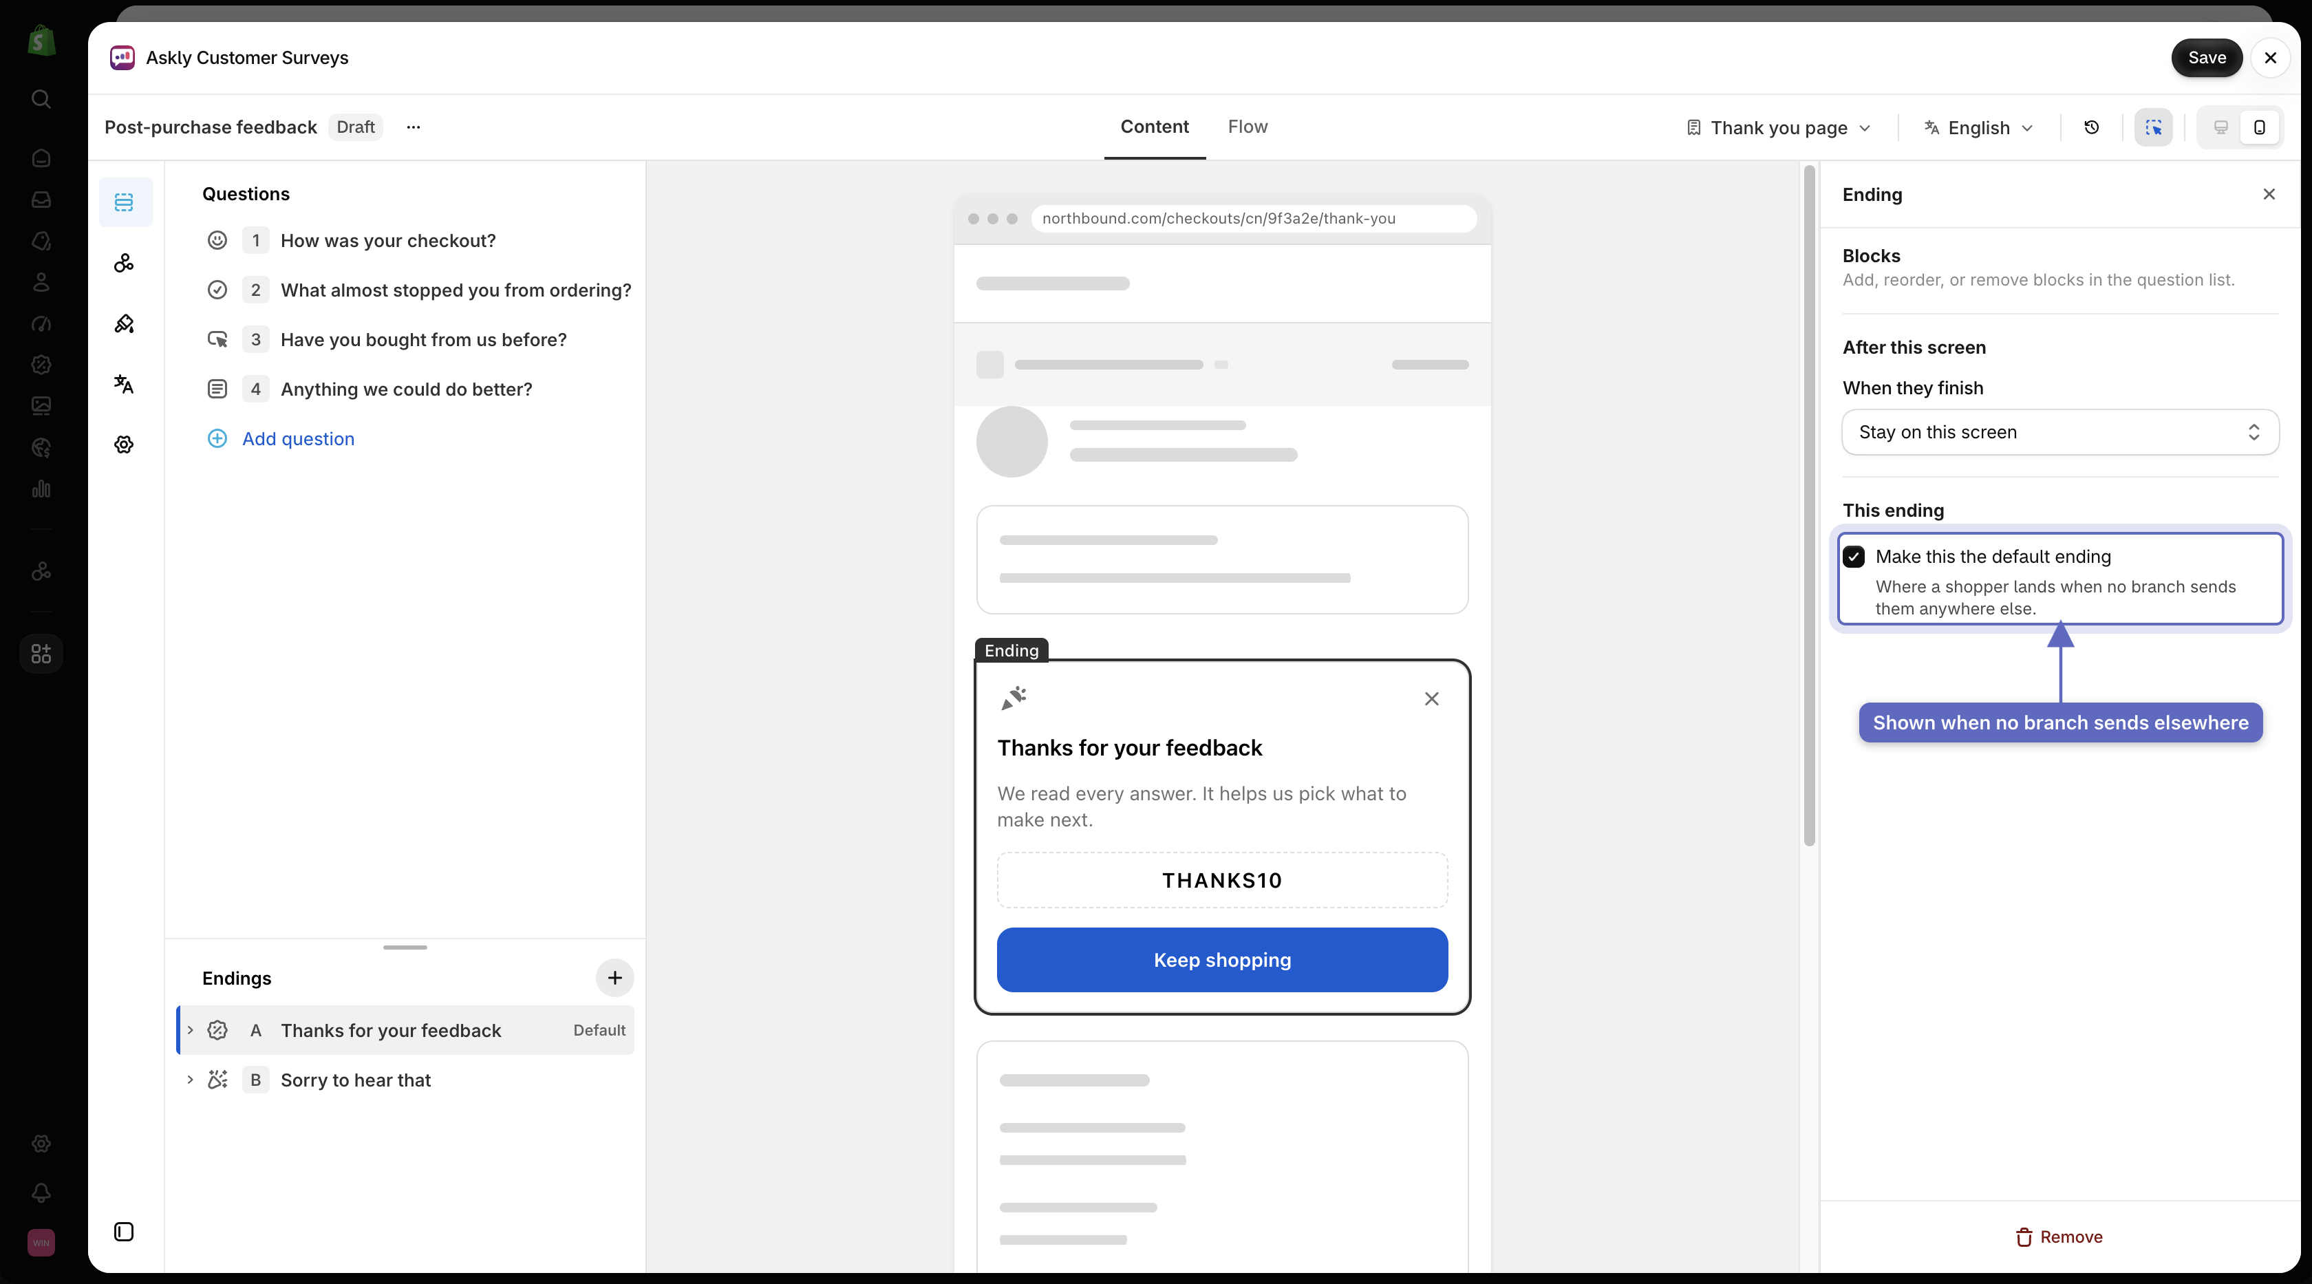Image resolution: width=2312 pixels, height=1284 pixels.
Task: Toggle the element selection mode icon
Action: coord(2153,127)
